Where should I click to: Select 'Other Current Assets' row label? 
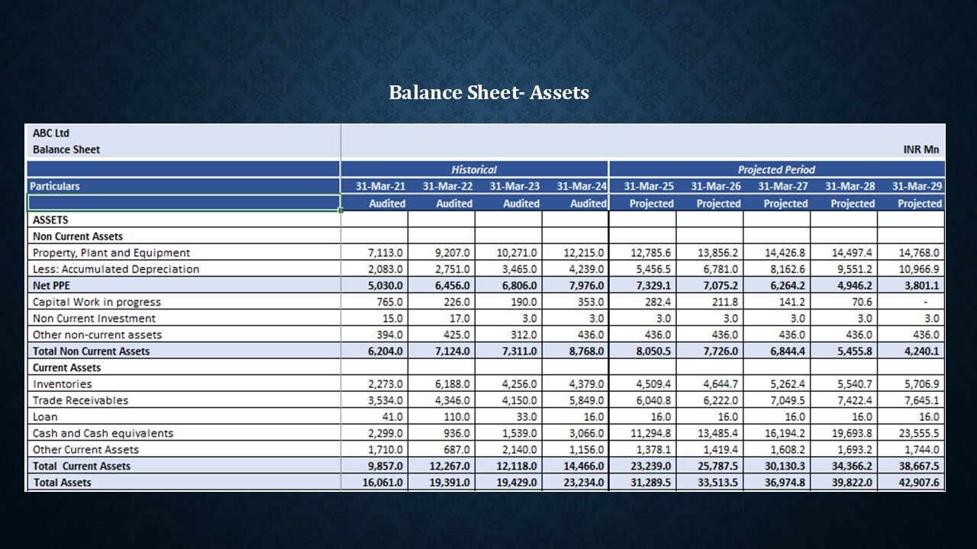(86, 450)
